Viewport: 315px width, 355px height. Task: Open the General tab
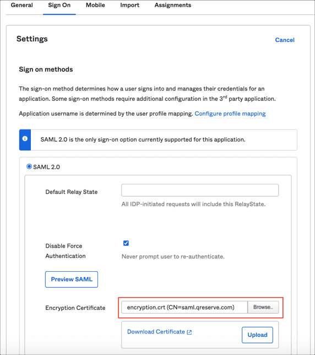tap(21, 5)
